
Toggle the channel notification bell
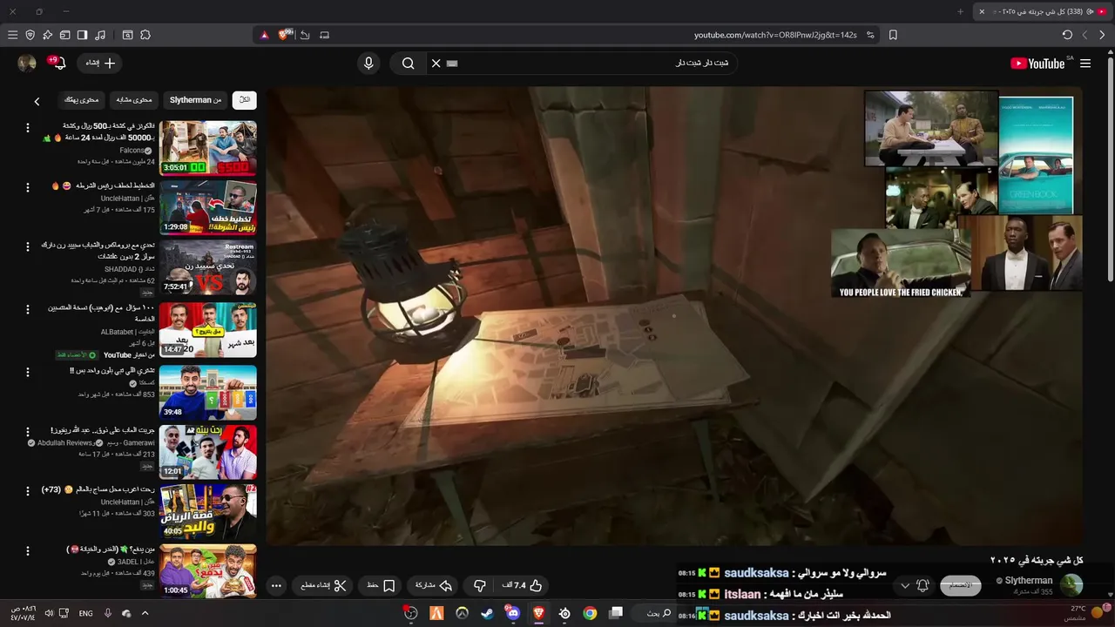pyautogui.click(x=922, y=585)
